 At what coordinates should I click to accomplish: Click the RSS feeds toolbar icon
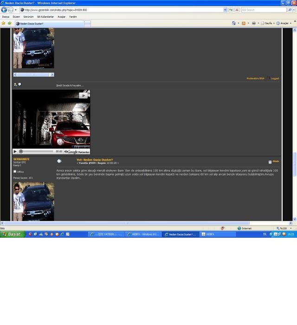tap(244, 23)
